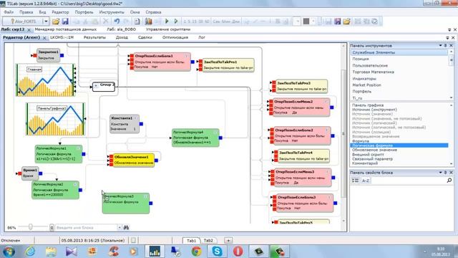Expand the Group 2 block
Screen dimensions: 458x258
[96, 86]
